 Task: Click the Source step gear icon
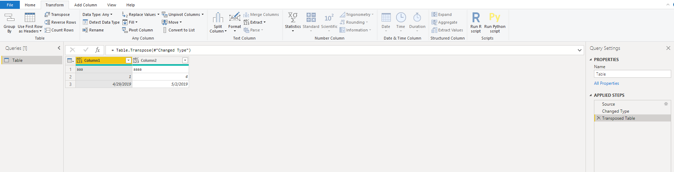pos(666,104)
